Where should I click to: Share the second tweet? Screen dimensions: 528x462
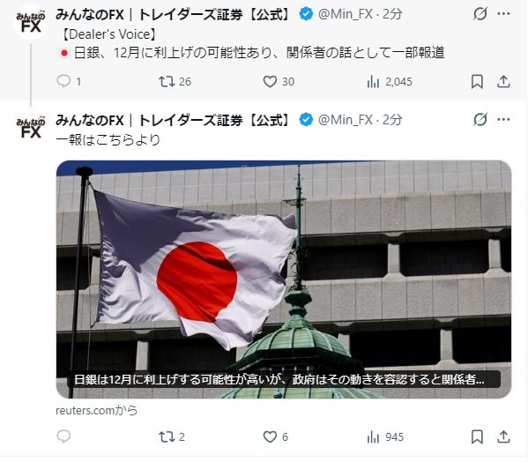[x=503, y=437]
